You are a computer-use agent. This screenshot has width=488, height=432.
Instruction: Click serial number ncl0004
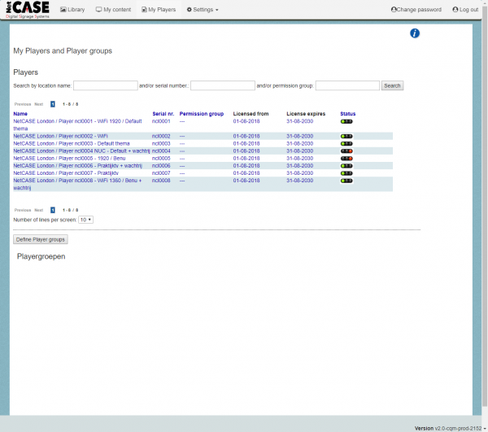161,151
